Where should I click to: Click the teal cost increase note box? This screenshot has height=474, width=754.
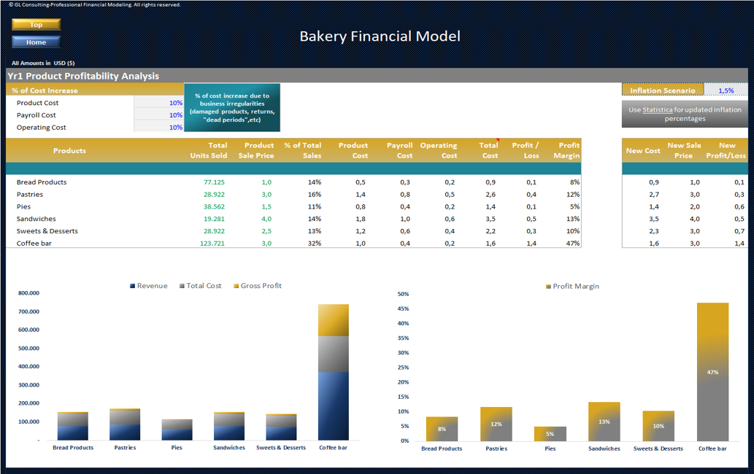tap(232, 108)
